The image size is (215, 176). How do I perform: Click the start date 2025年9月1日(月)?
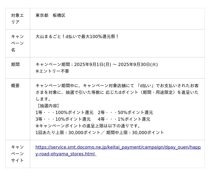point(92,64)
